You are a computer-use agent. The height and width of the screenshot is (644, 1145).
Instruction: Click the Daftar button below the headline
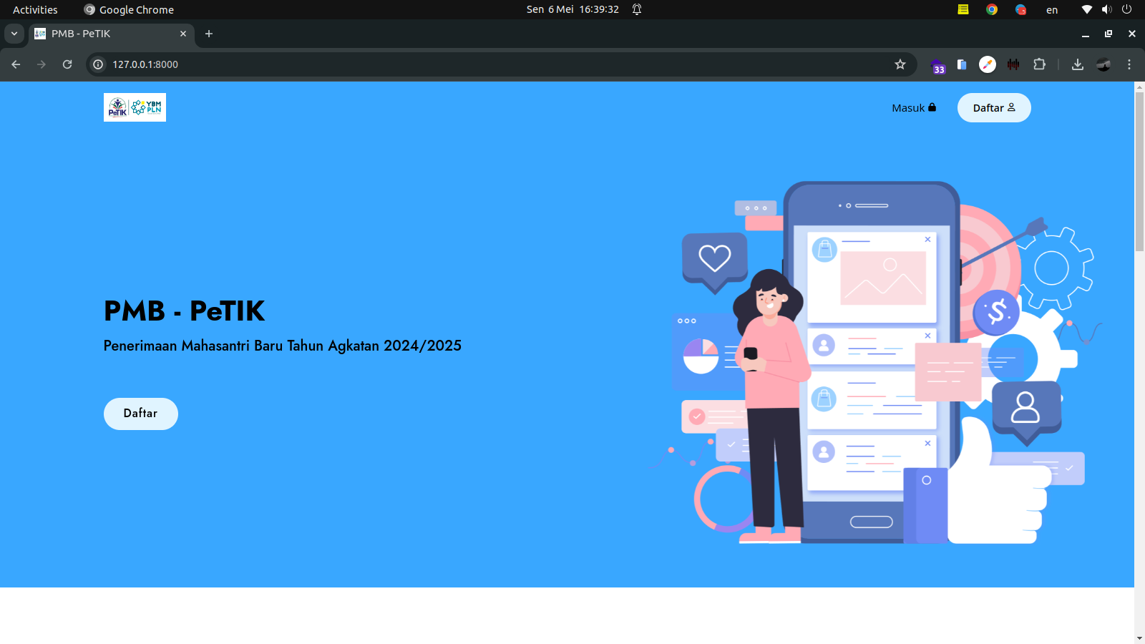point(140,414)
